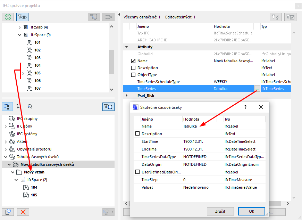Viewport: 302px width, 220px height.
Task: Open the filter properties by scheme button
Action: coord(276,17)
